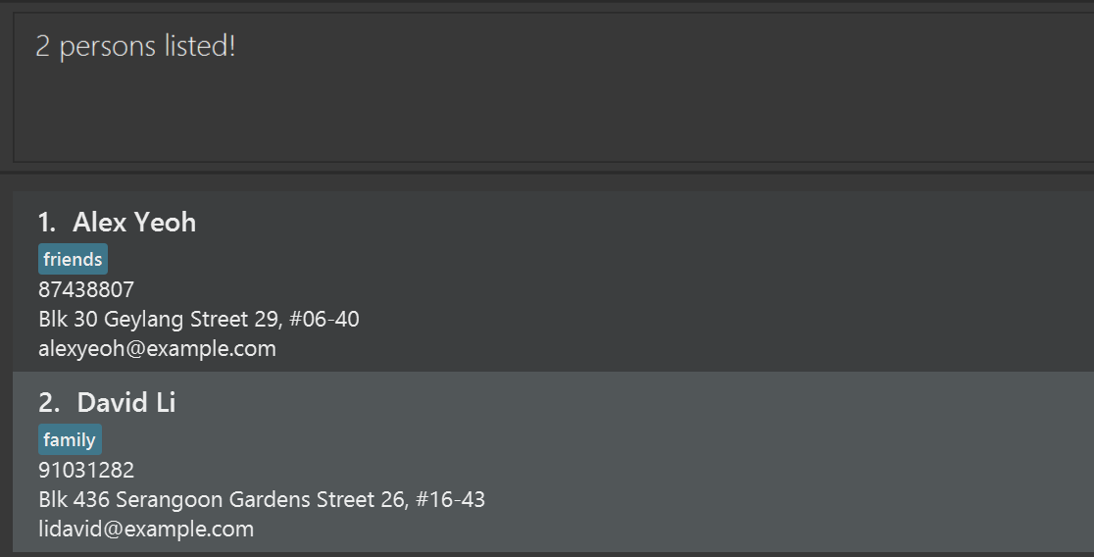The image size is (1094, 557).
Task: Click the "friends" tag on Alex Yeoh
Action: pyautogui.click(x=73, y=260)
